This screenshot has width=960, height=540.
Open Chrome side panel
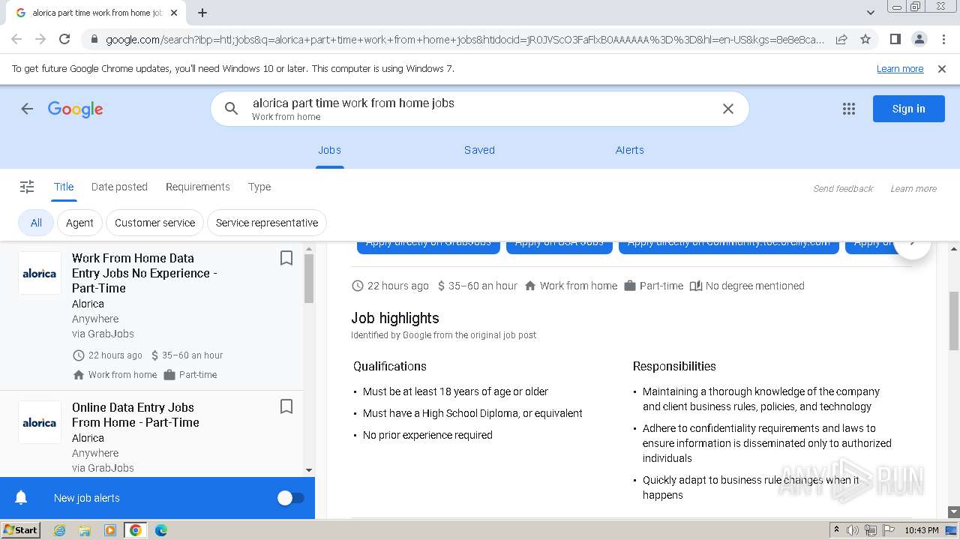pyautogui.click(x=895, y=39)
